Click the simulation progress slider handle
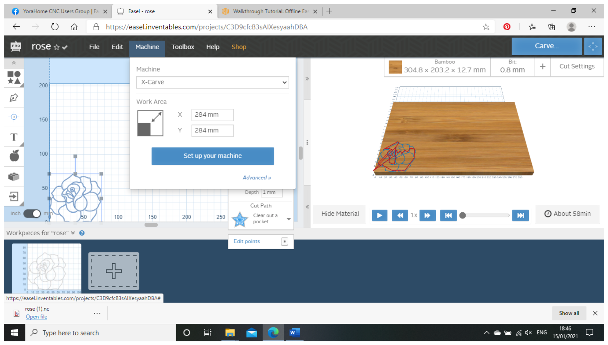Screen dimensions: 608x345 (x=462, y=215)
